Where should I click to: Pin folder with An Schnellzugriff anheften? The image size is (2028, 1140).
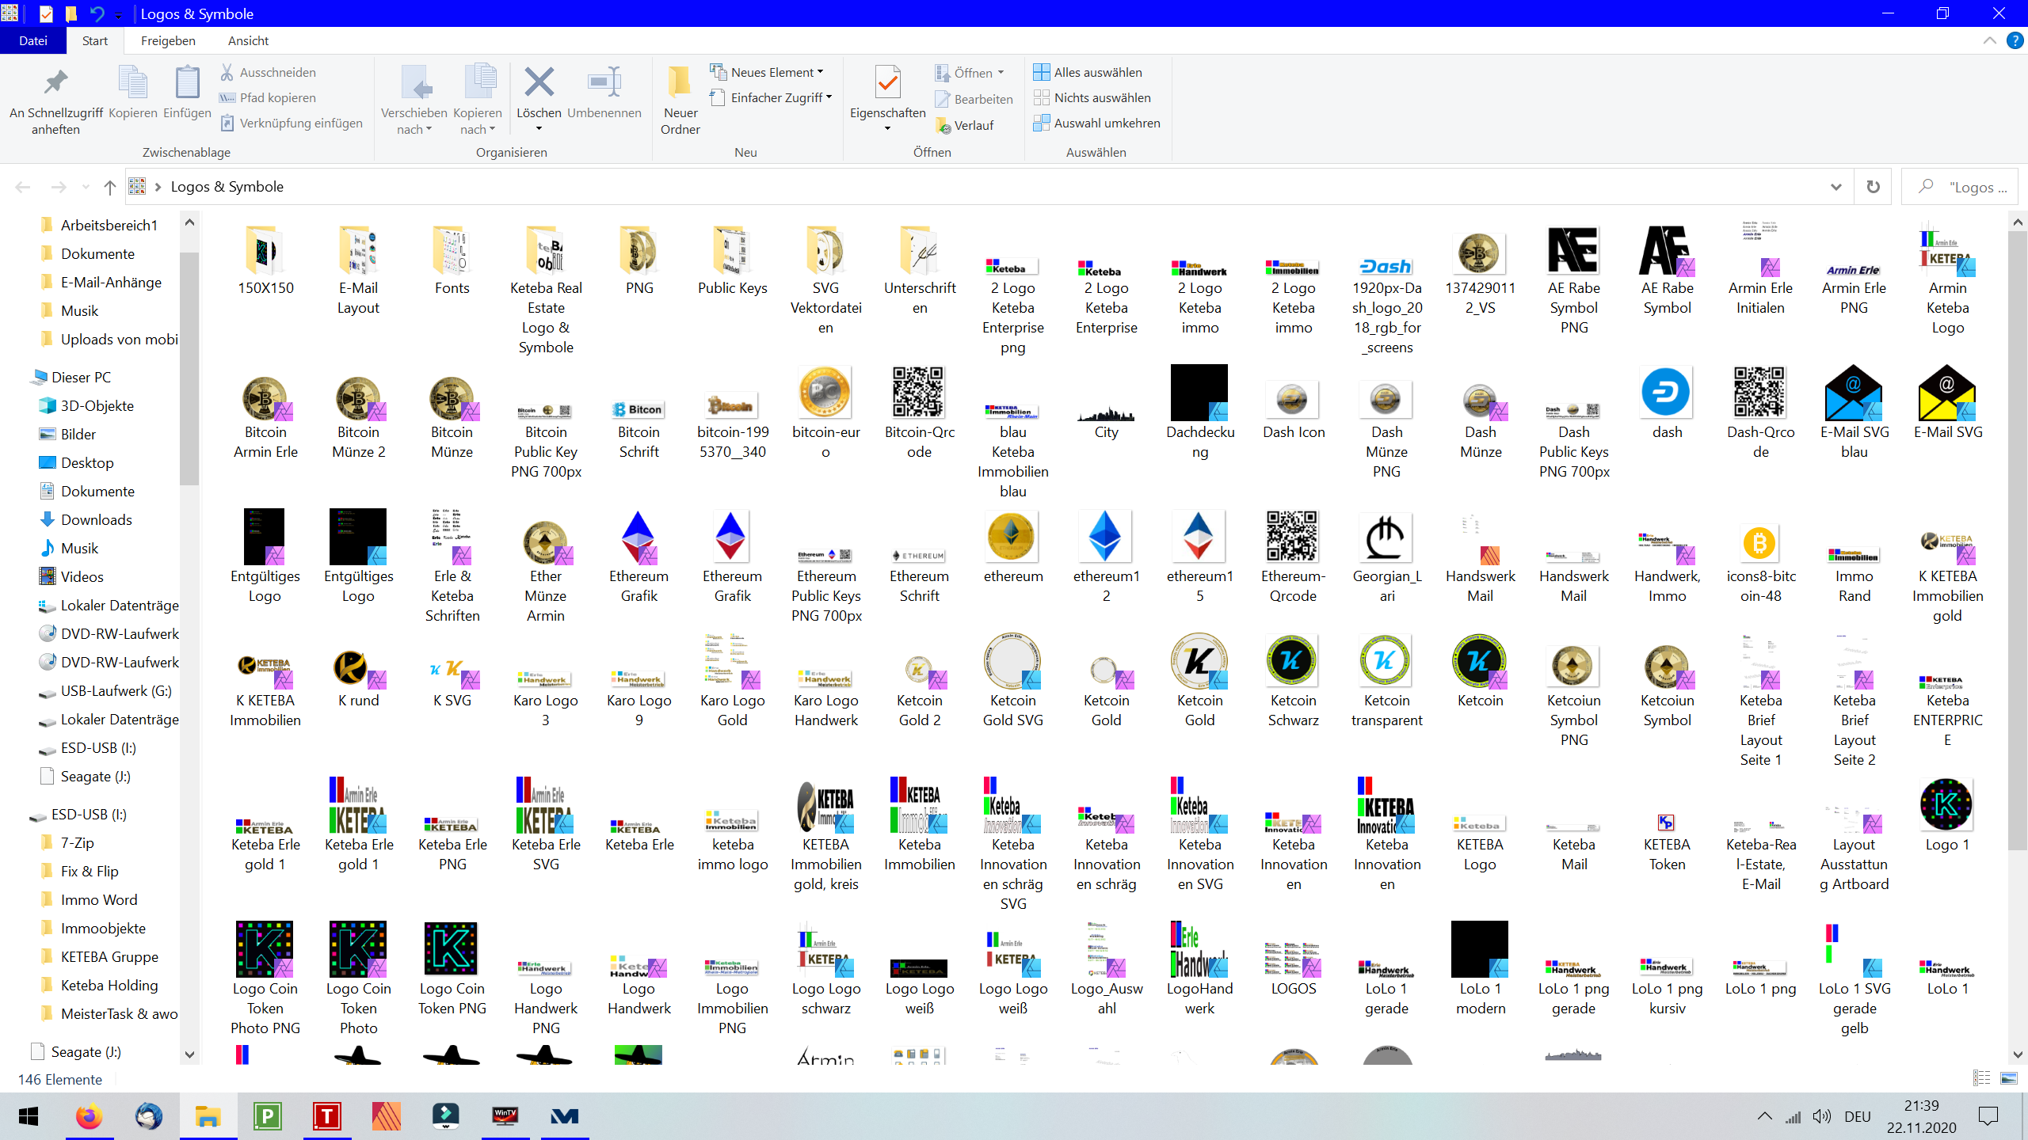(x=55, y=101)
